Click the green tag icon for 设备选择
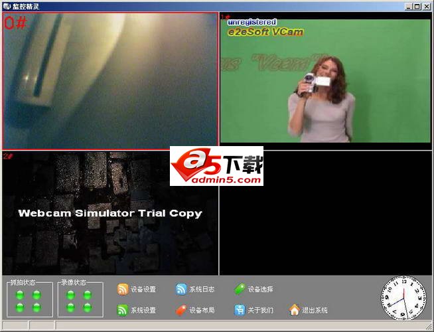Image resolution: width=434 pixels, height=332 pixels. coord(240,289)
